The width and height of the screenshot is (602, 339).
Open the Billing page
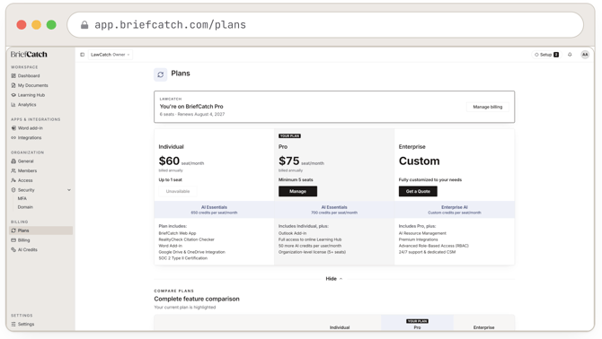pos(21,240)
